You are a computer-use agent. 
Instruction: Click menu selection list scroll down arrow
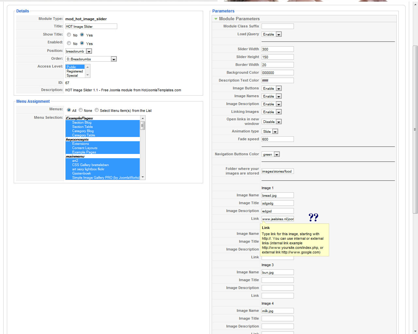pos(143,177)
